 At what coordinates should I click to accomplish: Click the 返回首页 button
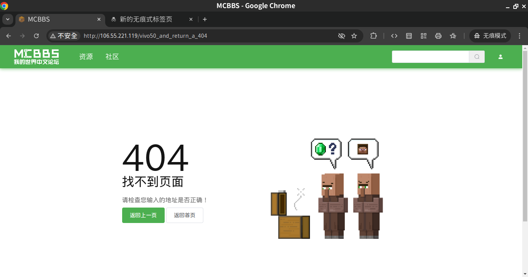tap(185, 215)
